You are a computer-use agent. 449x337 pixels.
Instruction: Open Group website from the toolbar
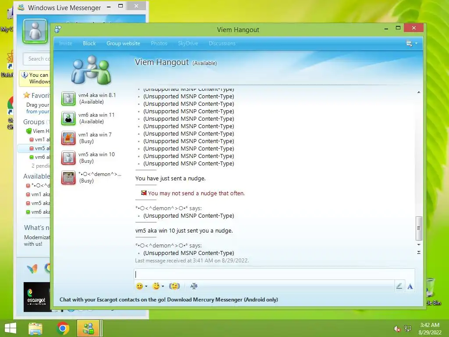(123, 43)
